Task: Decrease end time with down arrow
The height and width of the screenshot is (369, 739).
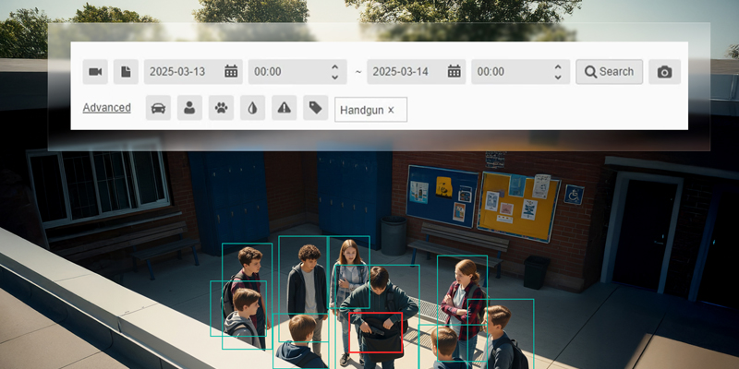Action: (x=558, y=77)
